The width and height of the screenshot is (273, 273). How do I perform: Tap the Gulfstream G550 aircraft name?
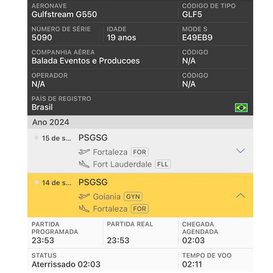(x=64, y=14)
